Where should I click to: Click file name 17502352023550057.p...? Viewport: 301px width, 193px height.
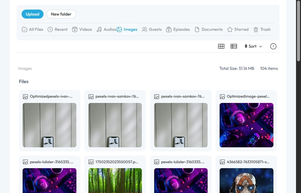pos(117,162)
